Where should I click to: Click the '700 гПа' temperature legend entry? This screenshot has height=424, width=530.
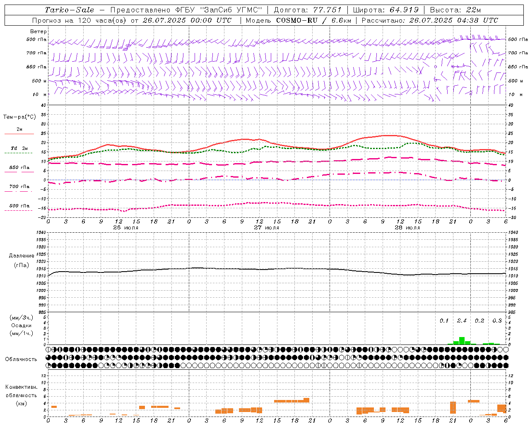(19, 187)
